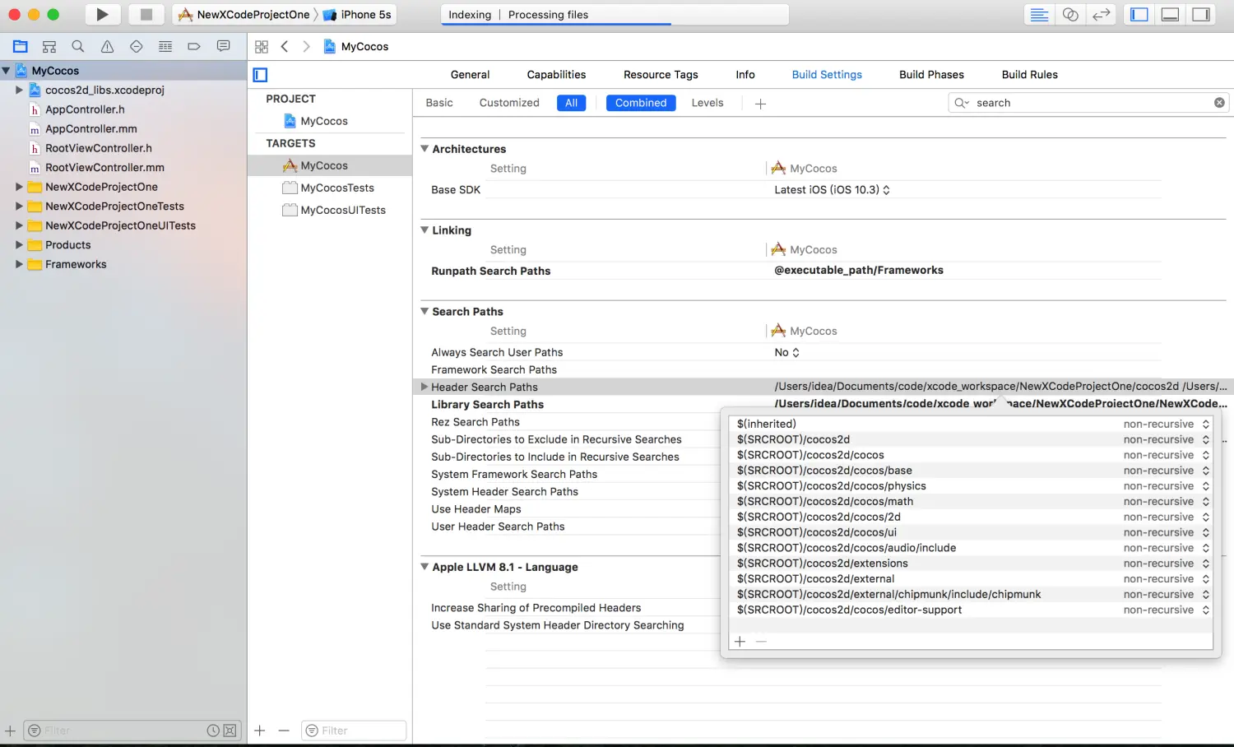Add a path in the popup list
The width and height of the screenshot is (1234, 747).
pos(740,642)
